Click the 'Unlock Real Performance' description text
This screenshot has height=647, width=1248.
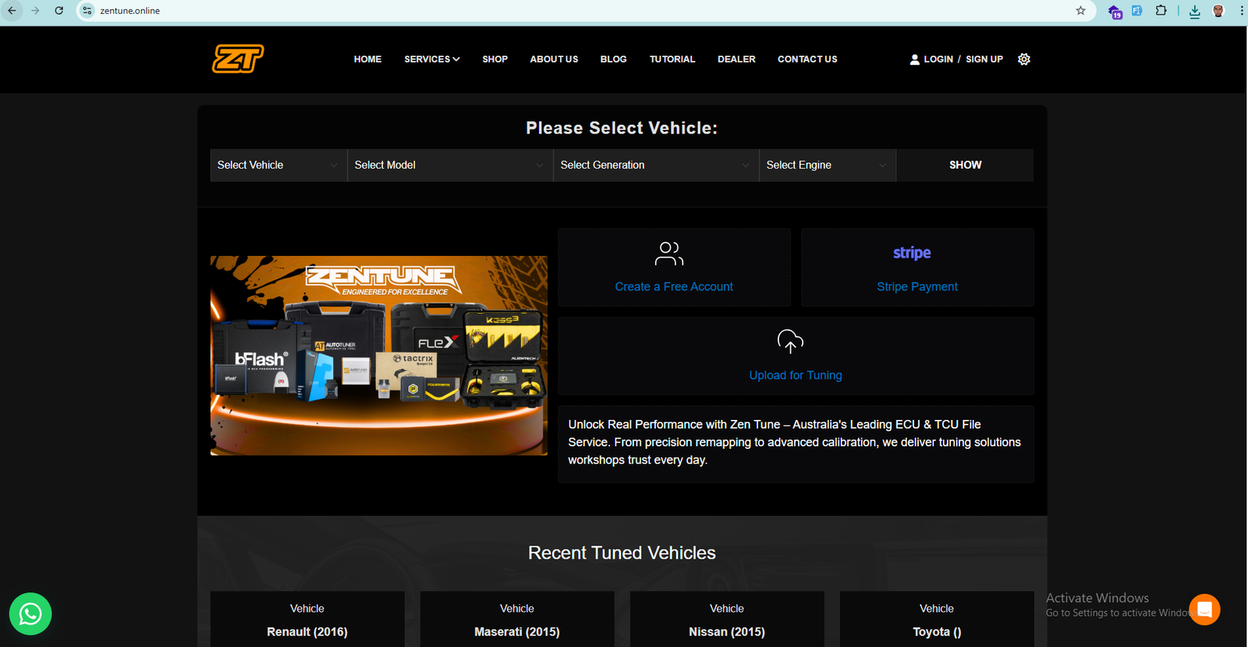tap(794, 443)
